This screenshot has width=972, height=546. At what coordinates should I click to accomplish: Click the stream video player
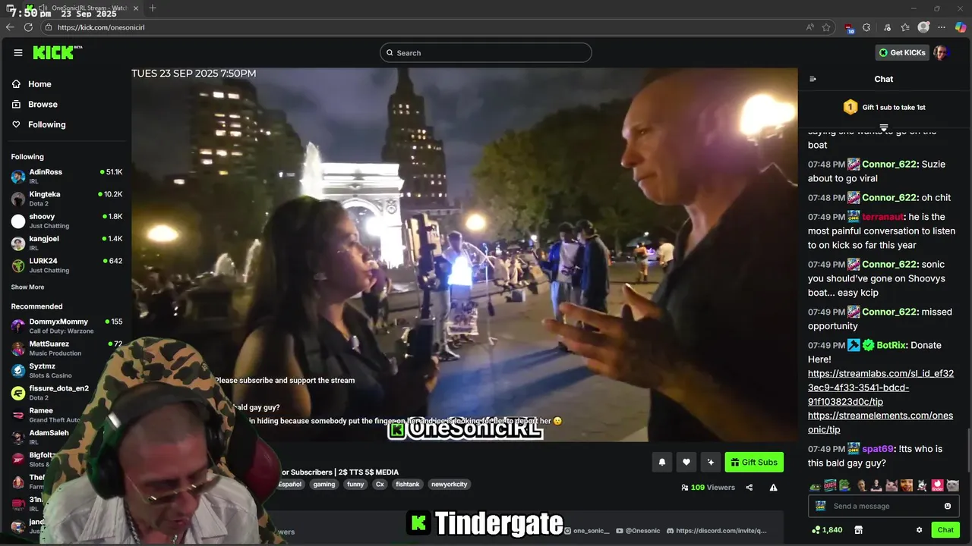[465, 255]
